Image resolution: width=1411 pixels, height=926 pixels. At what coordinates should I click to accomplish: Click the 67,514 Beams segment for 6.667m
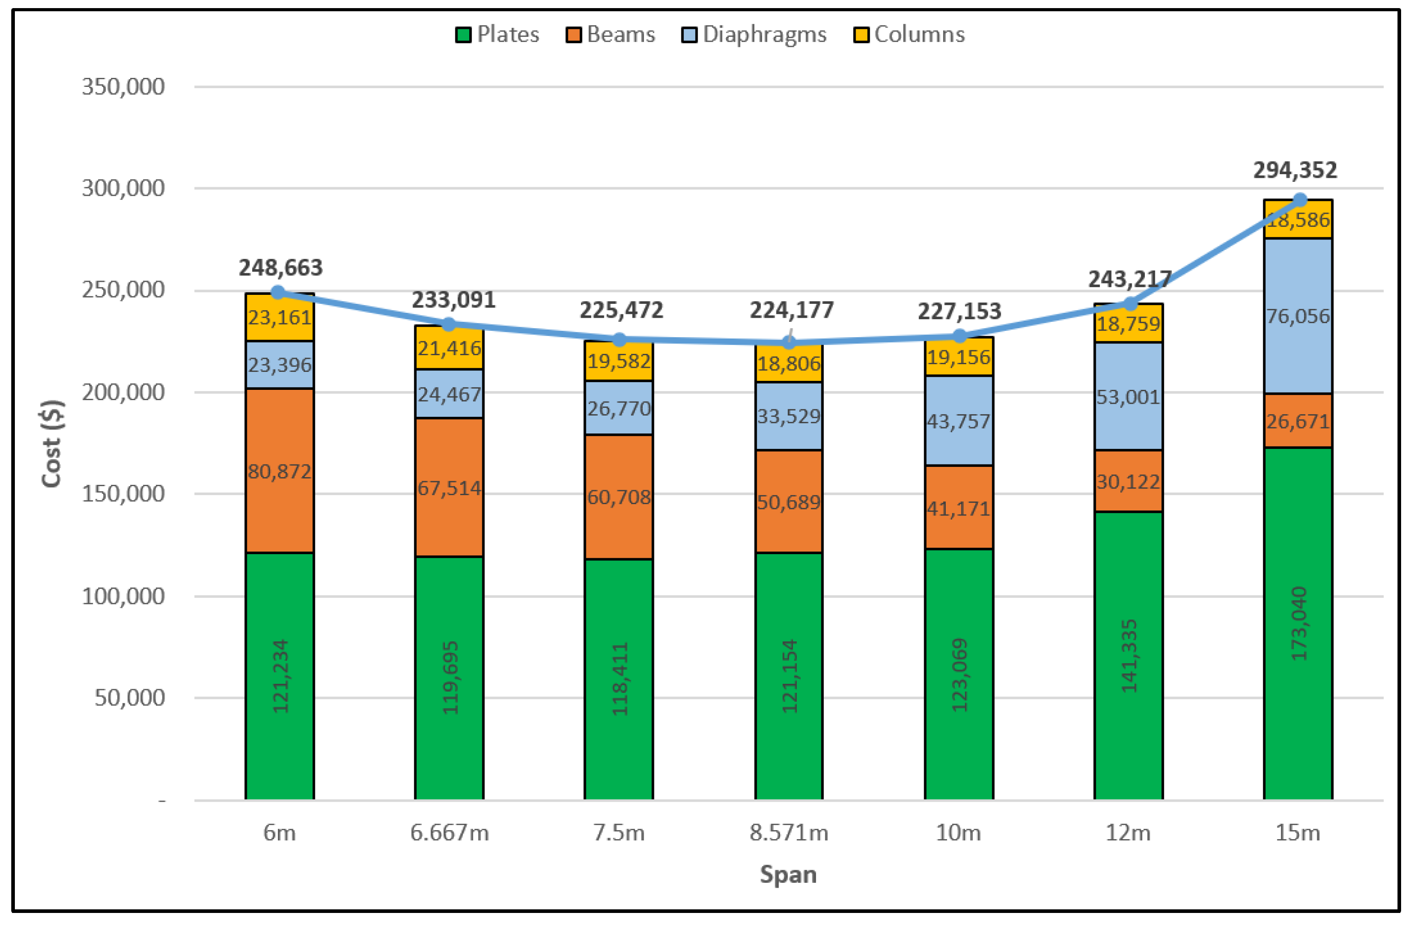[449, 488]
